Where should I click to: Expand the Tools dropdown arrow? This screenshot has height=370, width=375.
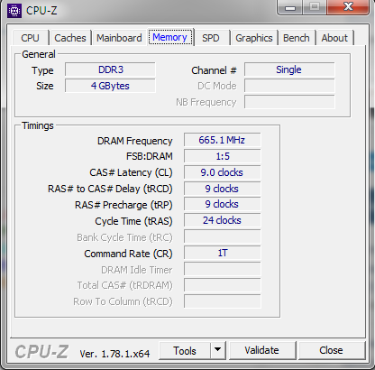click(218, 350)
